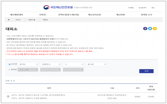
Task: Open the 참여와 신고 menu
Action: click(x=147, y=15)
